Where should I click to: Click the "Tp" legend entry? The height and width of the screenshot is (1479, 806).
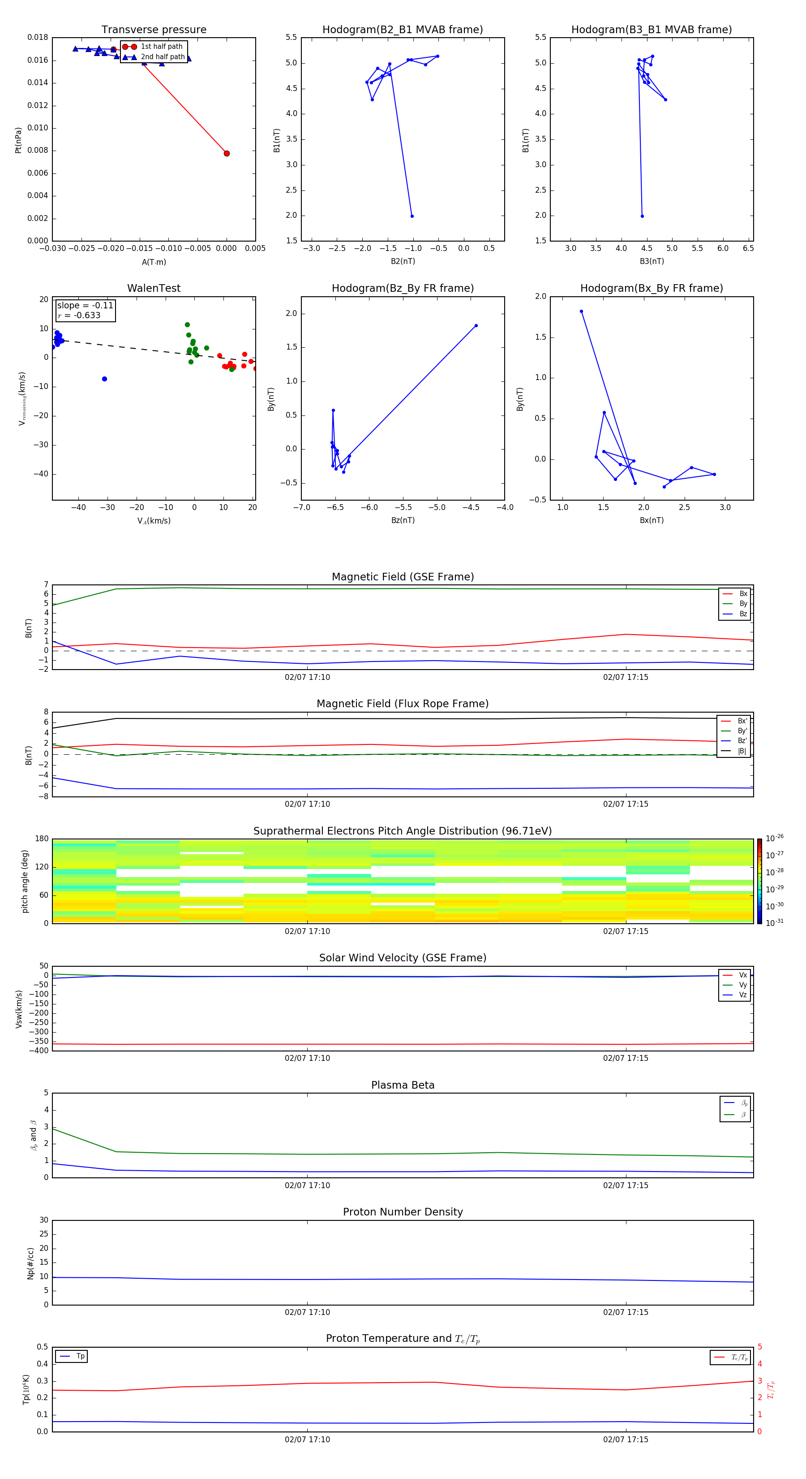pos(72,1356)
